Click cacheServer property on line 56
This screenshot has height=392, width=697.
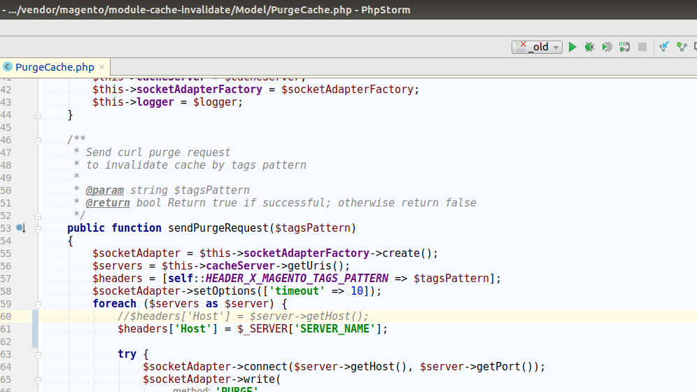(x=240, y=266)
